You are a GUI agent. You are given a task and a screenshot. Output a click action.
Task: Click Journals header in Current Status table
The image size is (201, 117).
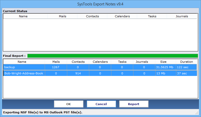click(182, 16)
